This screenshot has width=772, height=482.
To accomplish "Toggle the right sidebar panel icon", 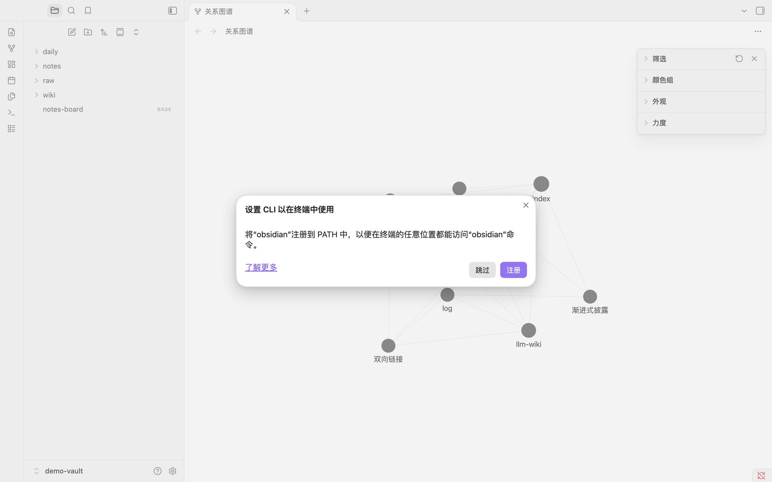I will [760, 11].
